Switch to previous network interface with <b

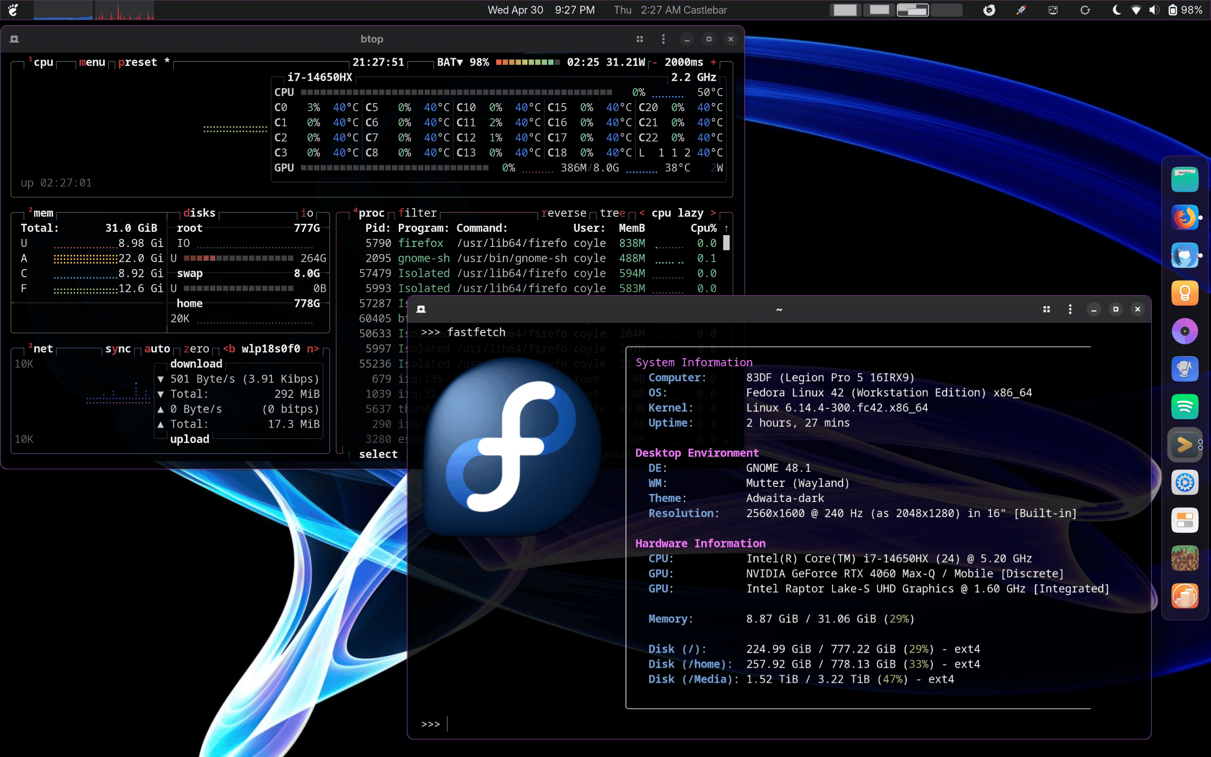(x=229, y=349)
